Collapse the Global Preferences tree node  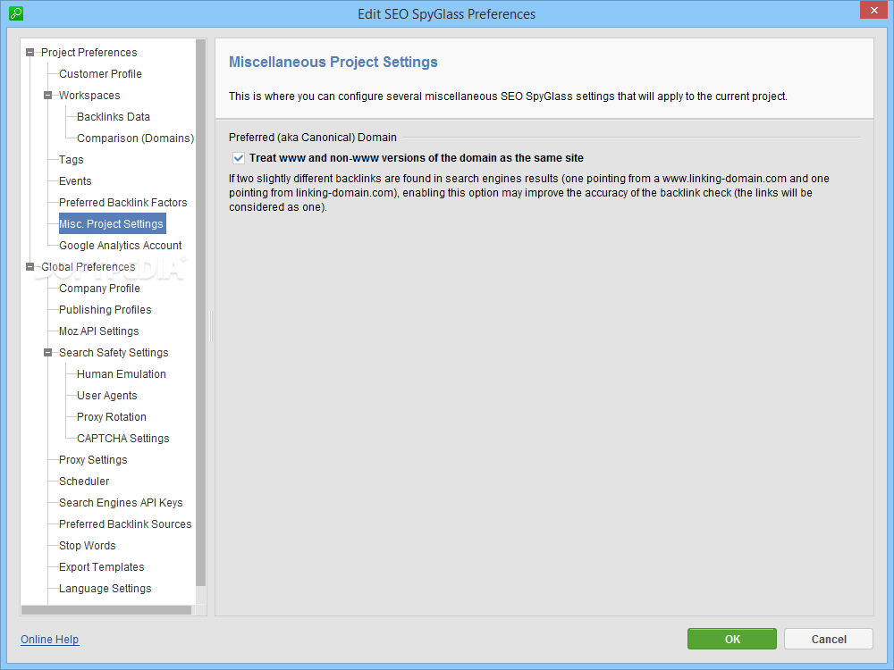[x=30, y=266]
